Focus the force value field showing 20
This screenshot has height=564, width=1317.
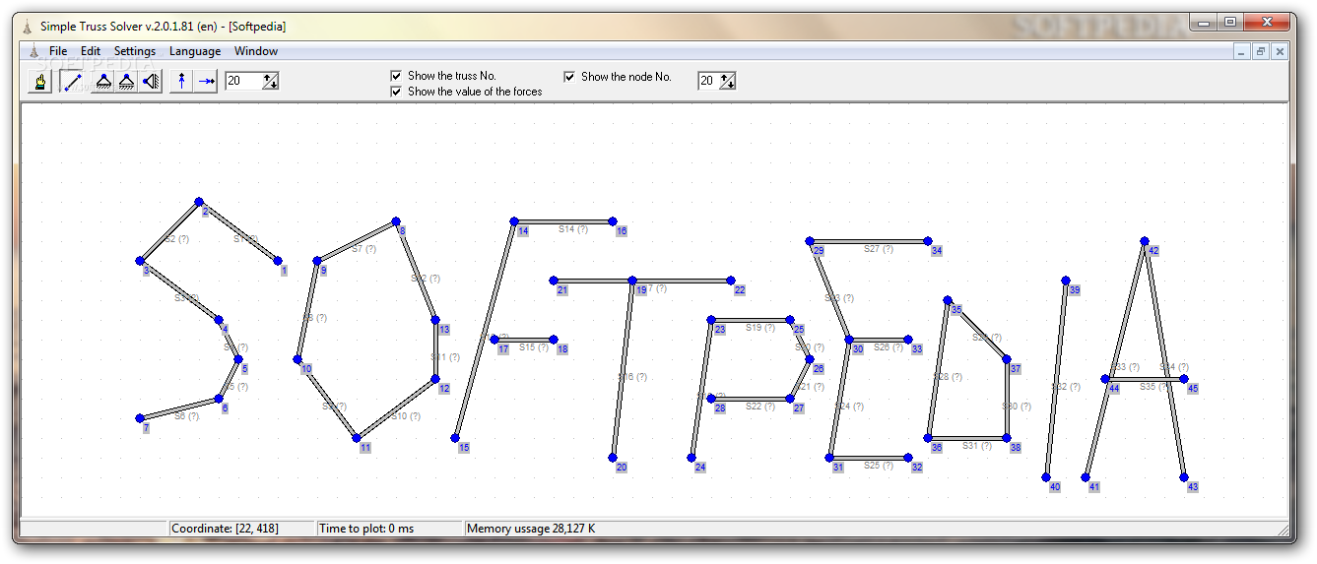point(243,81)
